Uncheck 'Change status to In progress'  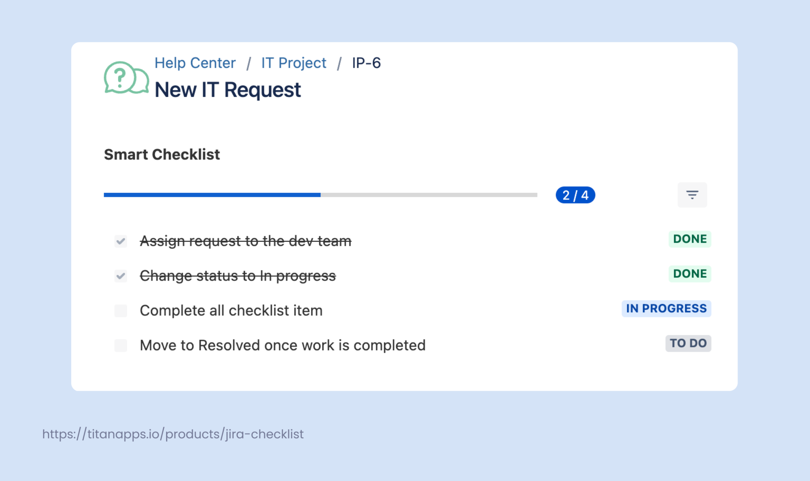121,276
